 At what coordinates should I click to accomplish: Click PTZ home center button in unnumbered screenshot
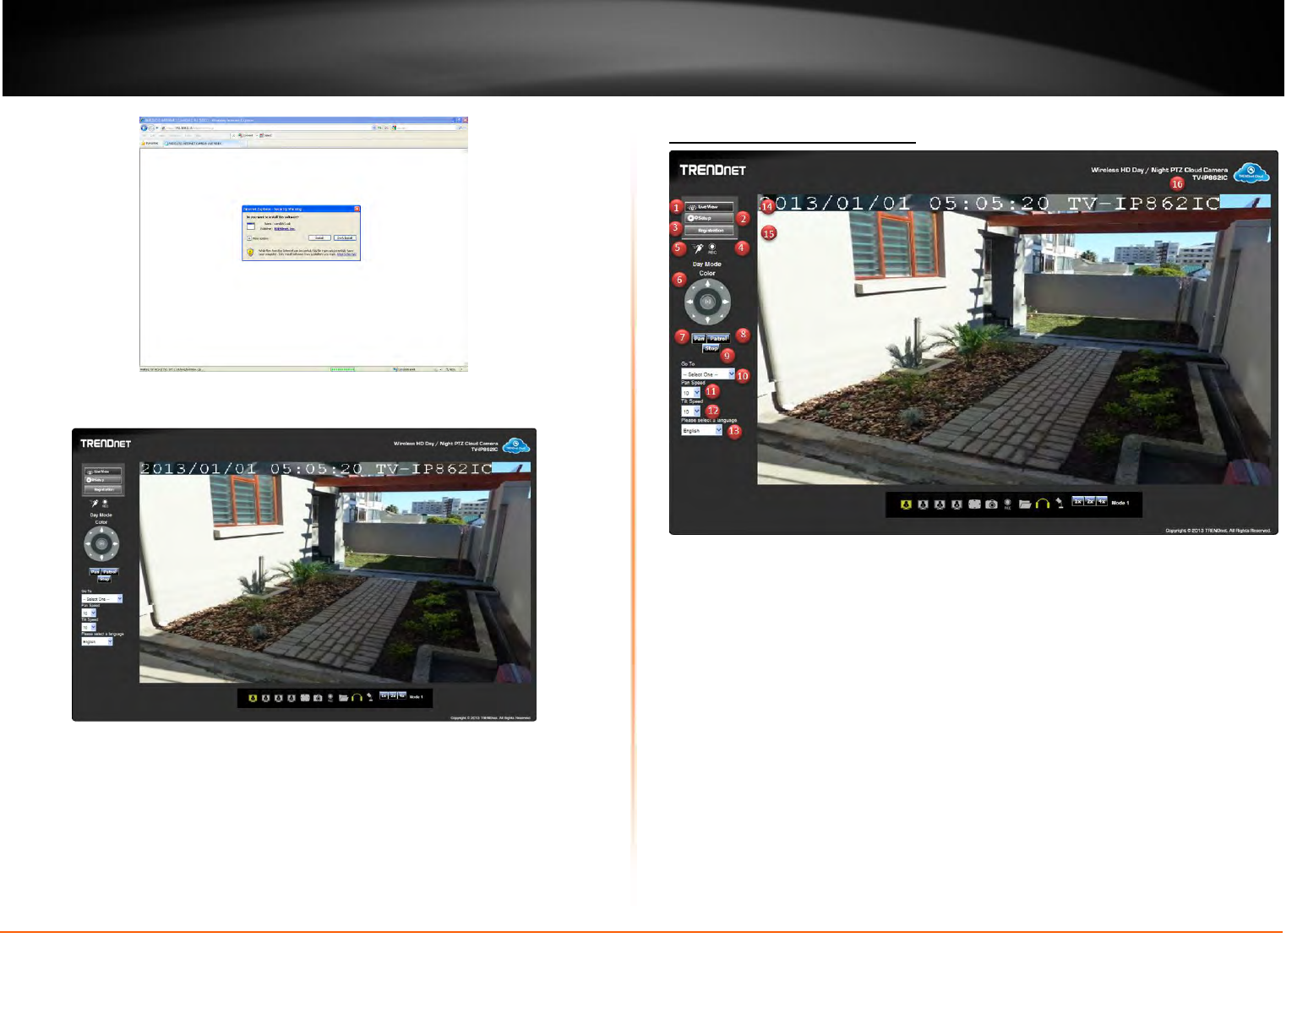(x=101, y=544)
